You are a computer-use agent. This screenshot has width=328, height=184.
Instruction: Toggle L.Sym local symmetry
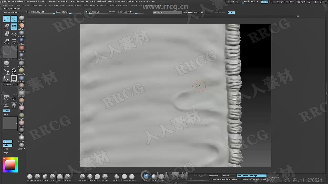[x=14, y=34]
